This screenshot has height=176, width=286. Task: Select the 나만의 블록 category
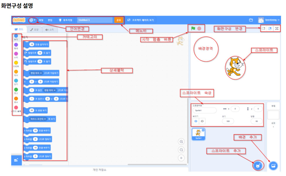pos(16,109)
